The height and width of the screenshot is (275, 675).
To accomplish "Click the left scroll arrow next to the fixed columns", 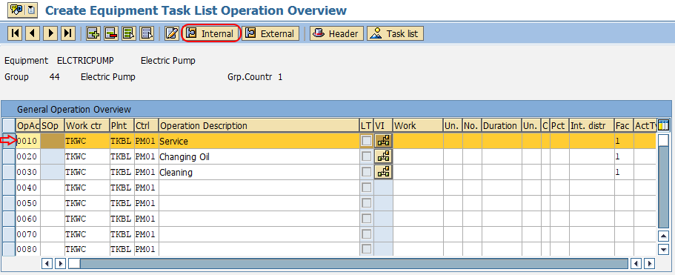I will click(47, 263).
